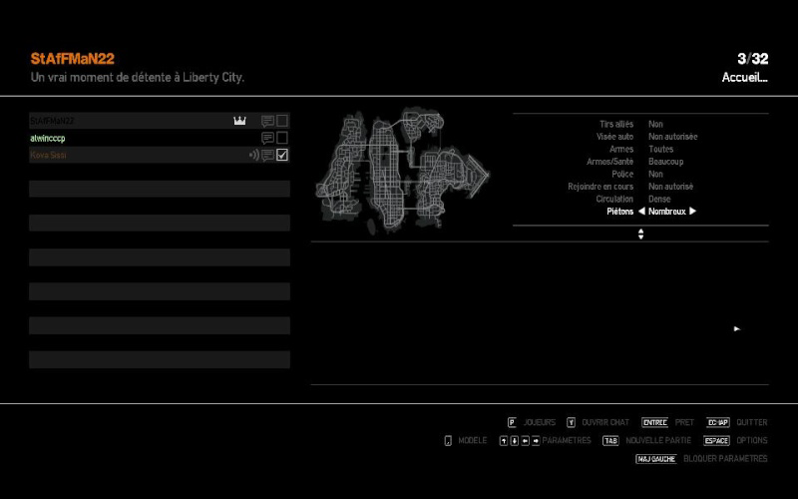Uncheck the ready checkbox for Kova Sissi

click(x=282, y=155)
